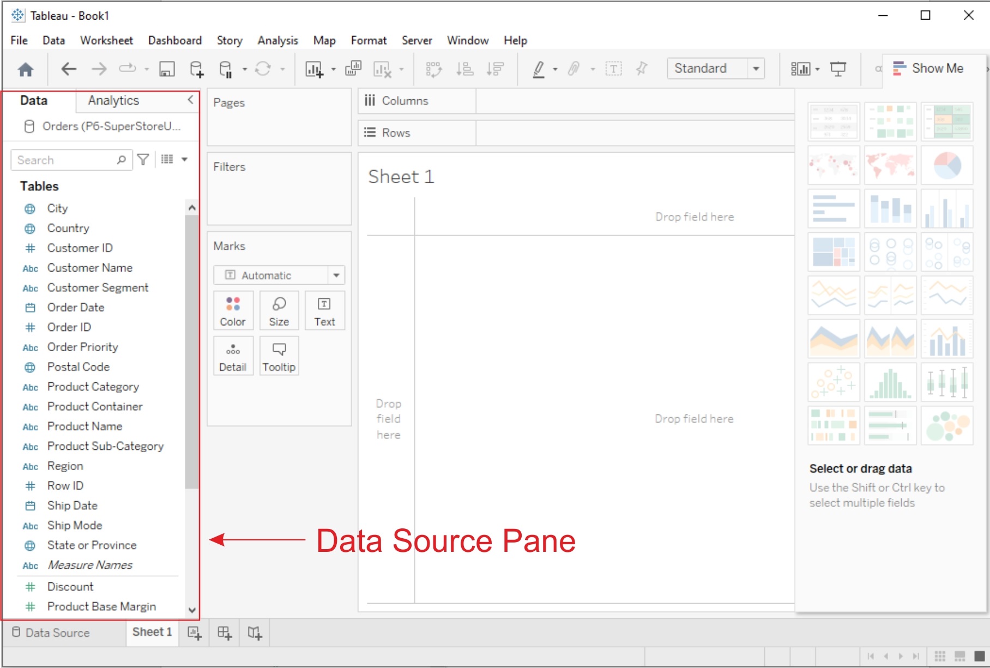Collapse the Data pane with the chevron
990x668 pixels.
[190, 100]
